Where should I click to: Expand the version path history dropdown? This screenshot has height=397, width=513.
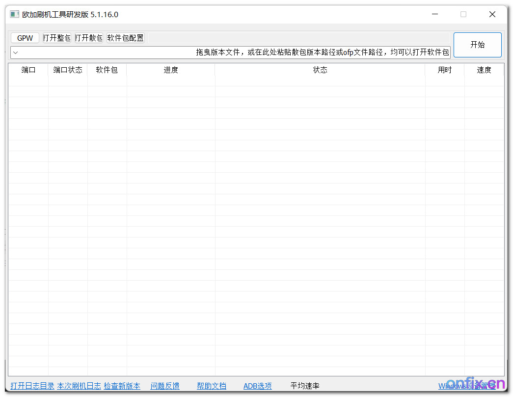pyautogui.click(x=15, y=52)
